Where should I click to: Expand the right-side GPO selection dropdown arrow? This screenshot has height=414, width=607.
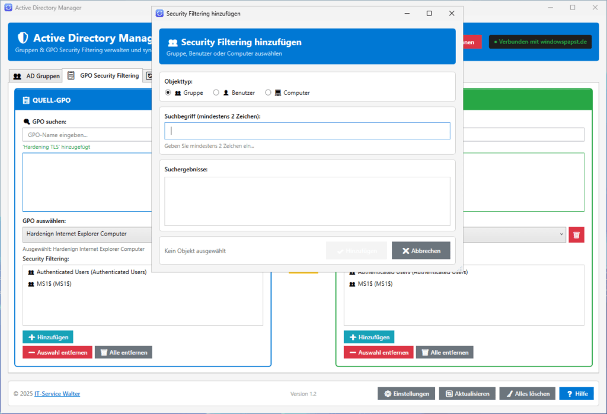(x=562, y=234)
